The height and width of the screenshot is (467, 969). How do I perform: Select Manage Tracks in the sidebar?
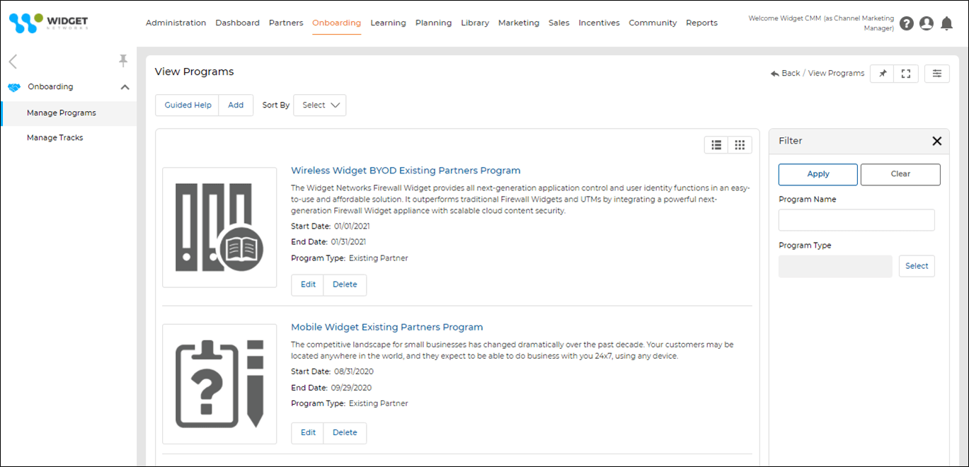(55, 137)
